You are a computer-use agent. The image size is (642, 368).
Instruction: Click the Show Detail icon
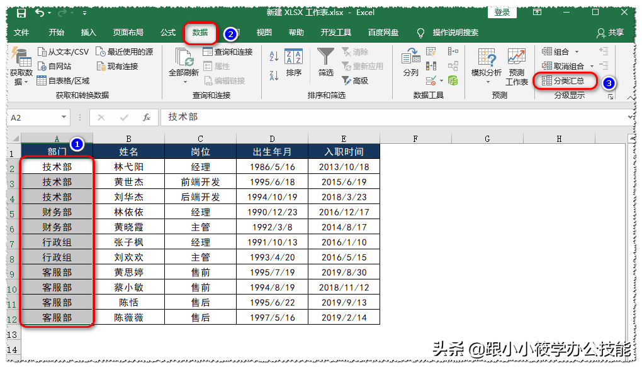tap(604, 51)
